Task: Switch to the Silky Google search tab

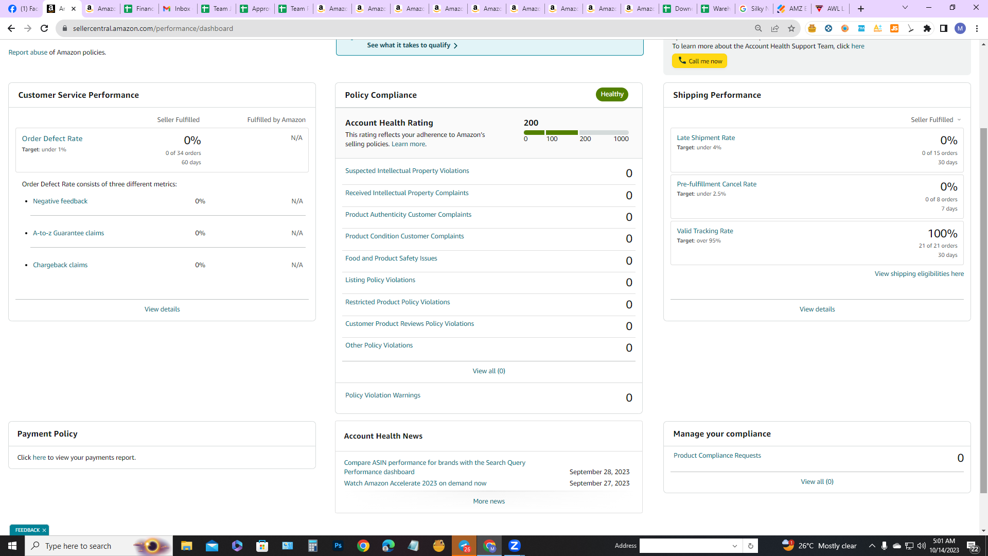Action: point(753,9)
